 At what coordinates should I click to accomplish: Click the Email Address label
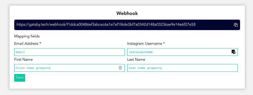(26, 43)
